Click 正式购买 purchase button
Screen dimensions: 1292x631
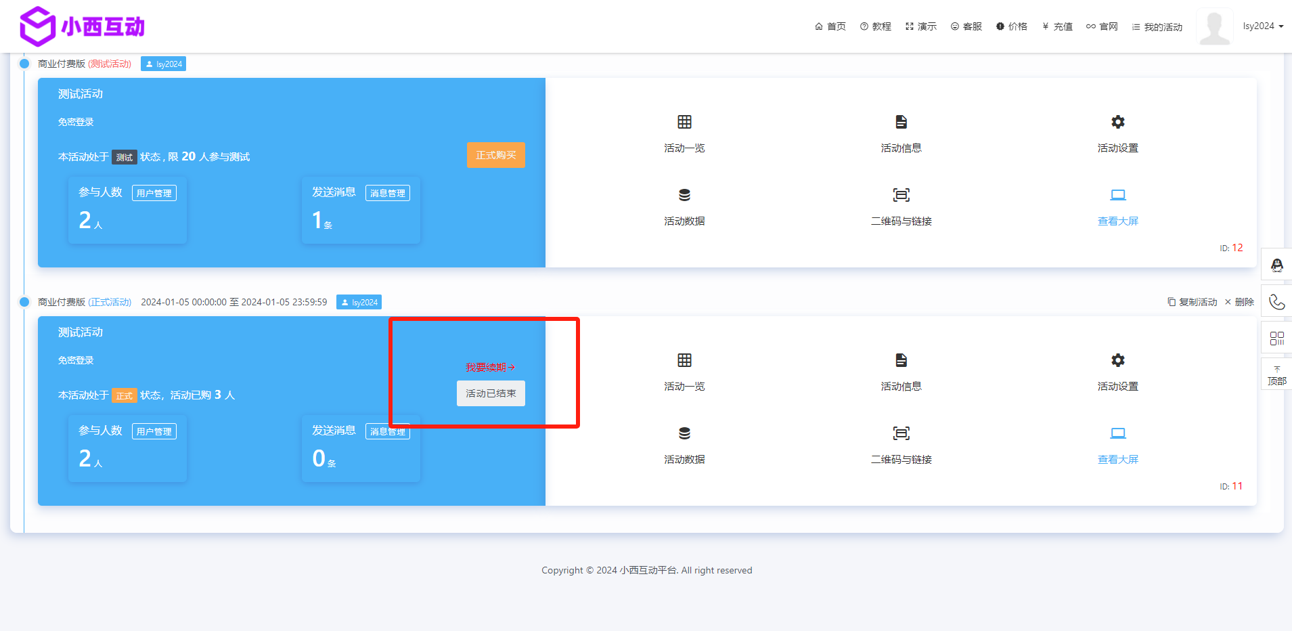(495, 155)
